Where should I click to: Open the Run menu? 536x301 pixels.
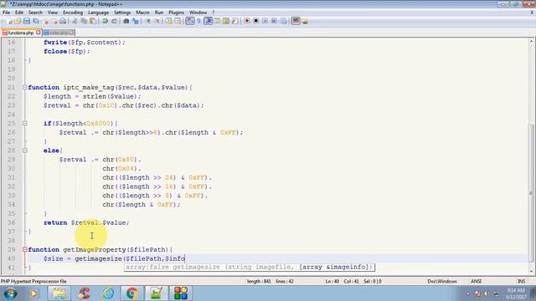click(159, 13)
